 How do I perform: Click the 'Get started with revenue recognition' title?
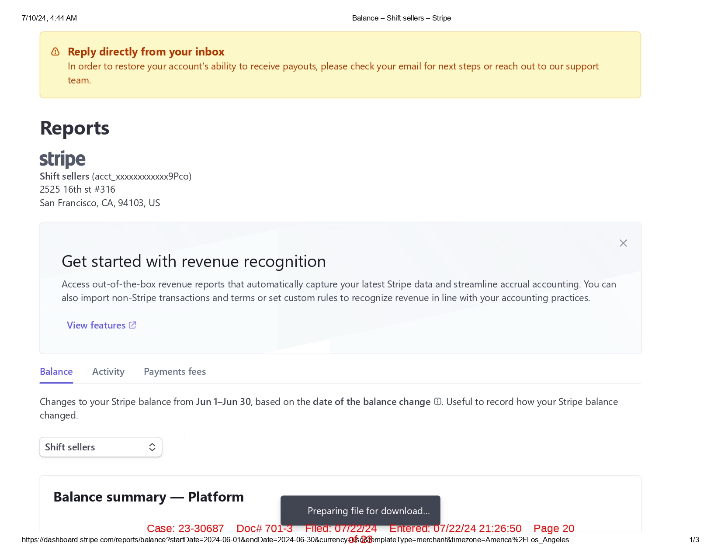point(194,262)
